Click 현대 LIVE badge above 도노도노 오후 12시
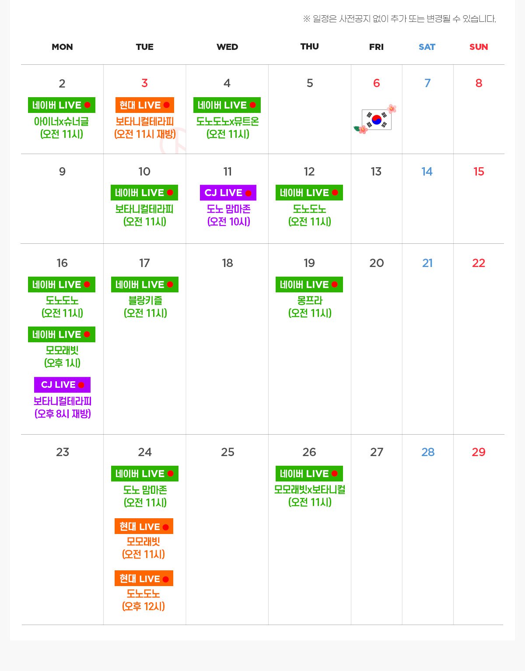This screenshot has width=525, height=671. pyautogui.click(x=144, y=578)
